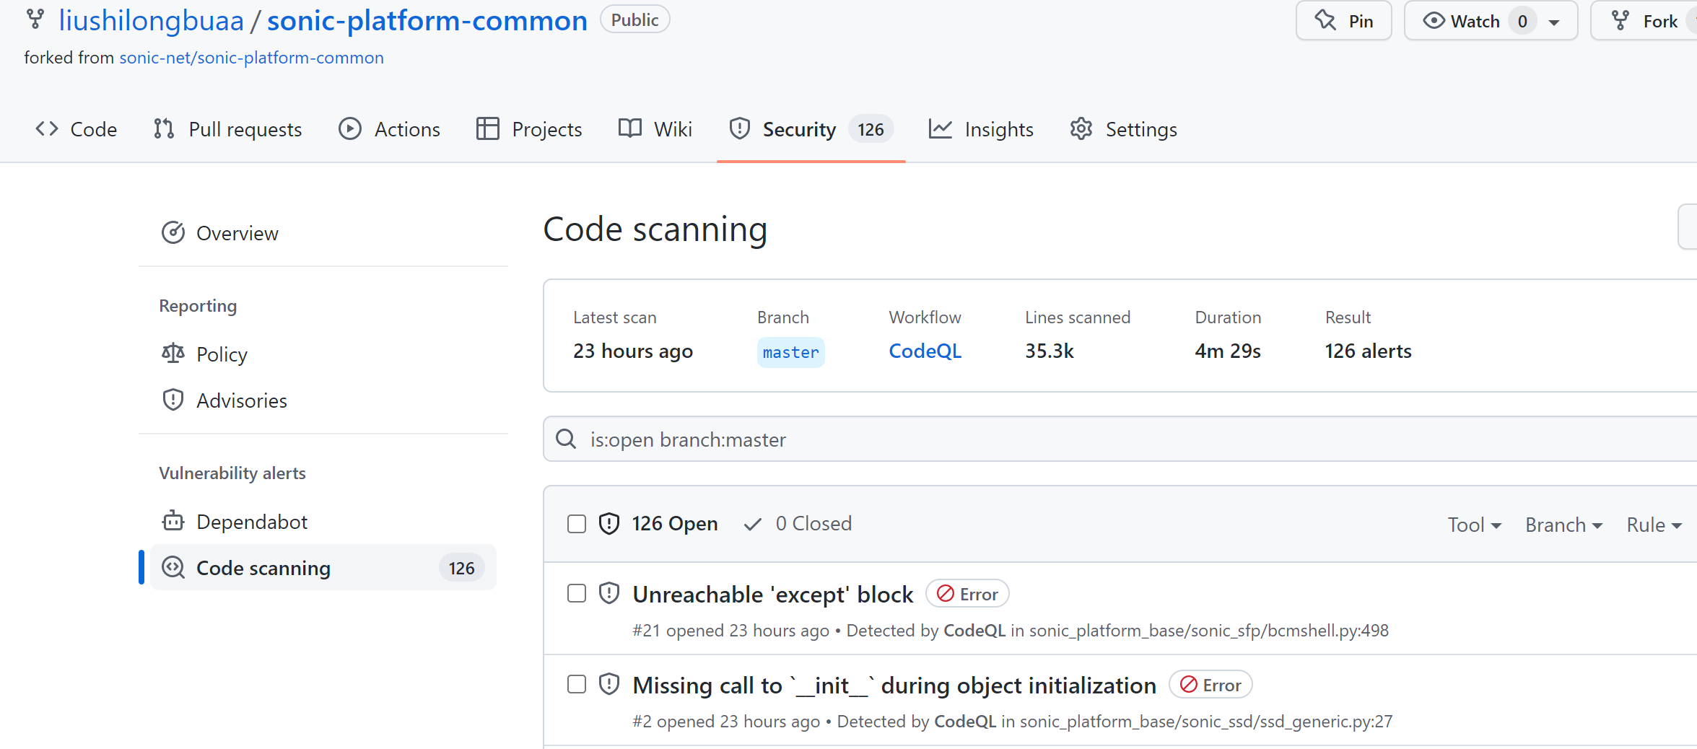This screenshot has width=1697, height=749.
Task: Click the Policy scales icon
Action: tap(173, 354)
